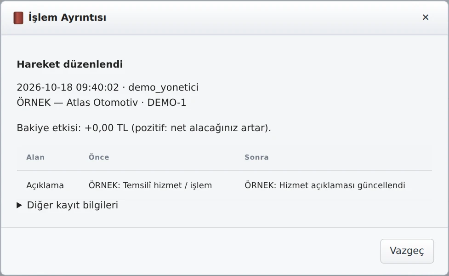This screenshot has height=276, width=449.
Task: Click the pozitif: net alacağınız artar note
Action: click(201, 127)
